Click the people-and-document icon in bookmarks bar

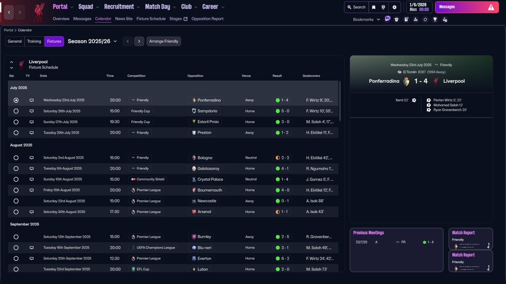tap(445, 19)
